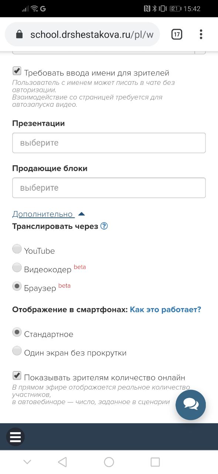Uncheck Требовать ввода имени для зрителей
Screen dimensions: 218x474
pyautogui.click(x=17, y=71)
